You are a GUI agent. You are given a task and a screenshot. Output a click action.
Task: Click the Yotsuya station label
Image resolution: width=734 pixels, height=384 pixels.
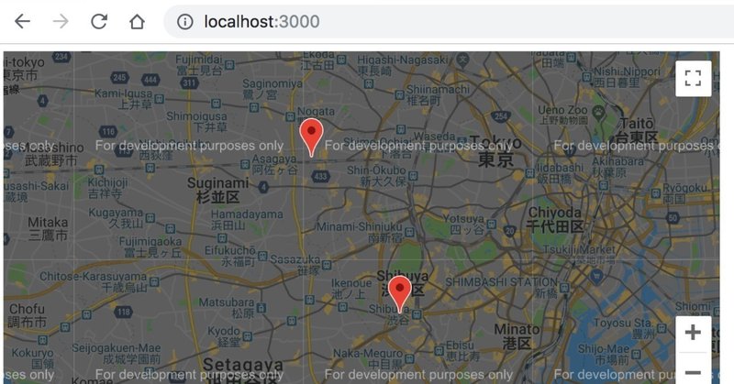(463, 224)
